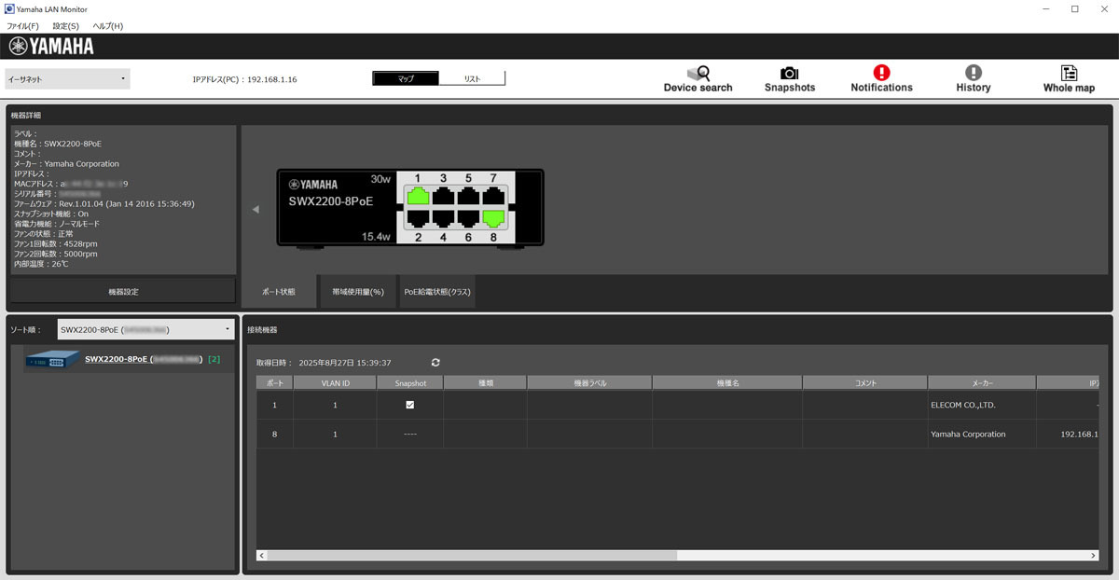1119x580 pixels.
Task: Click the IPアドレス(PC) 192.168.1.16 label
Action: coord(244,79)
